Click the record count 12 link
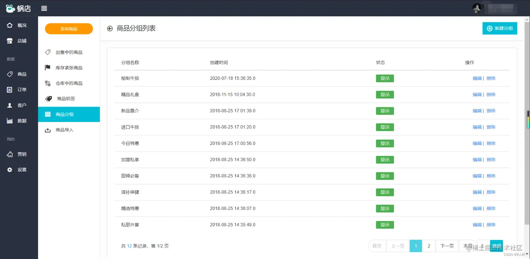 tap(129, 246)
